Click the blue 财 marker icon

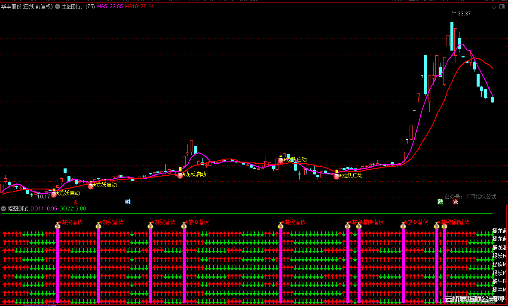[128, 202]
